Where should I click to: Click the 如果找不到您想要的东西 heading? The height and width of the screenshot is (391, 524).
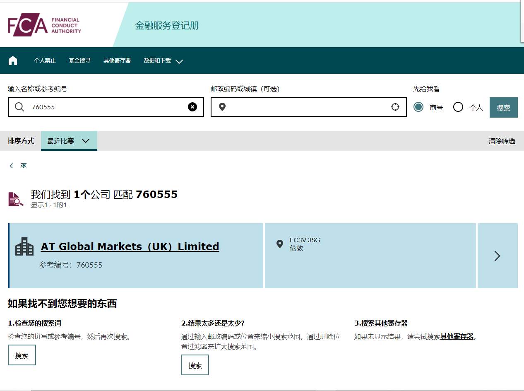62,304
